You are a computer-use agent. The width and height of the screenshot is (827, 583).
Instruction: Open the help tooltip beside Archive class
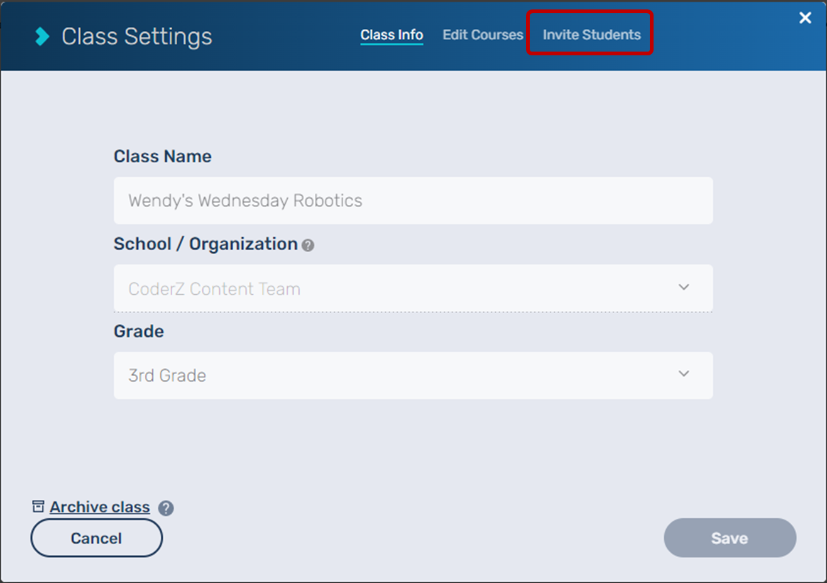[x=166, y=508]
